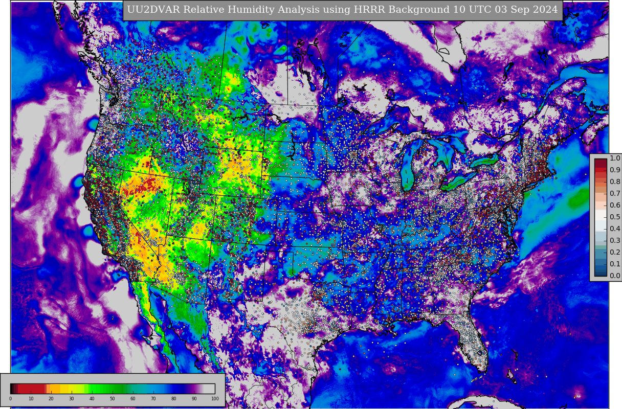Click the 0.9 label on right colorbar
Viewport: 622px width, 409px height.
[x=615, y=170]
